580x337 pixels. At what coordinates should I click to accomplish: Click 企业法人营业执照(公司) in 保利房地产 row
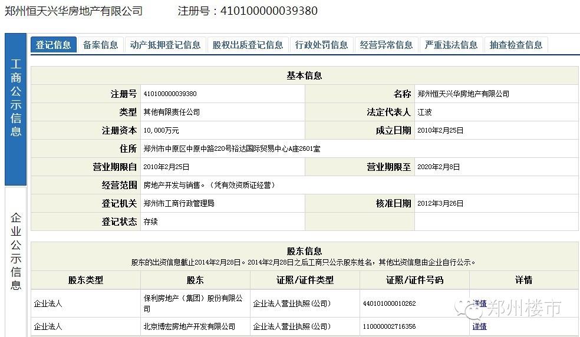[x=292, y=303]
